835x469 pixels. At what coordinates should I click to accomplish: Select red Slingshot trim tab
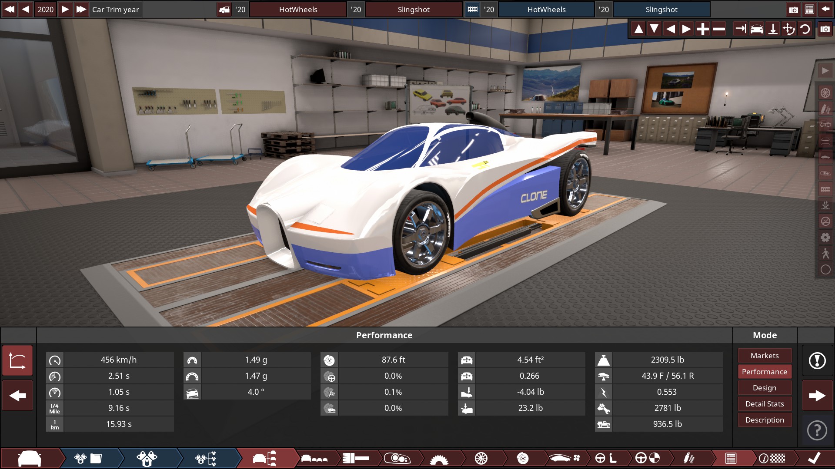tap(413, 9)
